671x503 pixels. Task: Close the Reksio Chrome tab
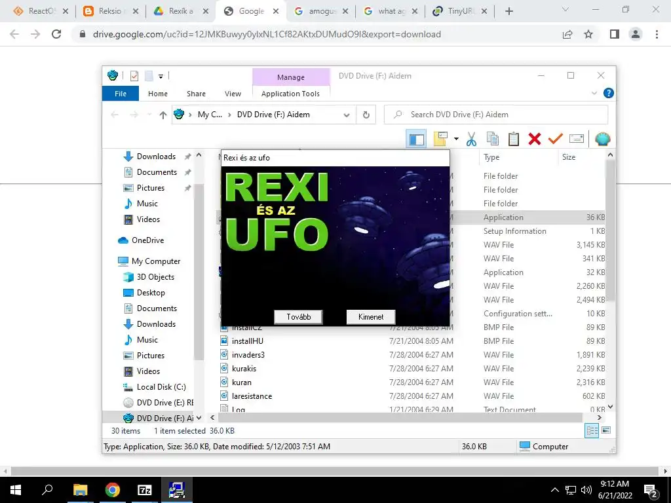tap(135, 12)
